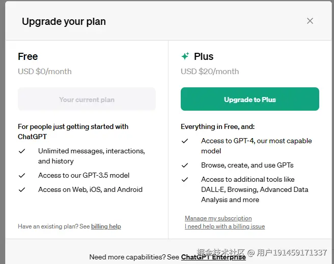
Task: Click checkmark beside DALL·E additional tools feature
Action: coord(185,180)
